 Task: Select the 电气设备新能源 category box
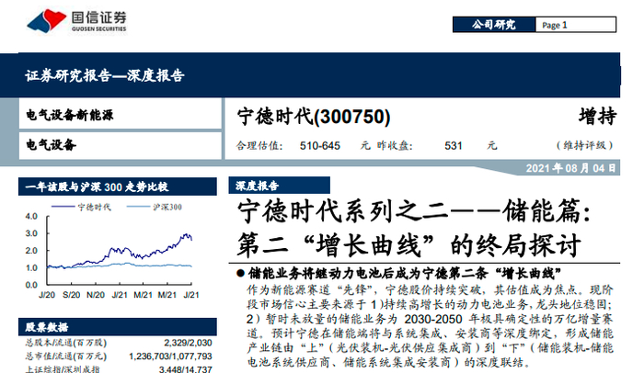tap(120, 115)
